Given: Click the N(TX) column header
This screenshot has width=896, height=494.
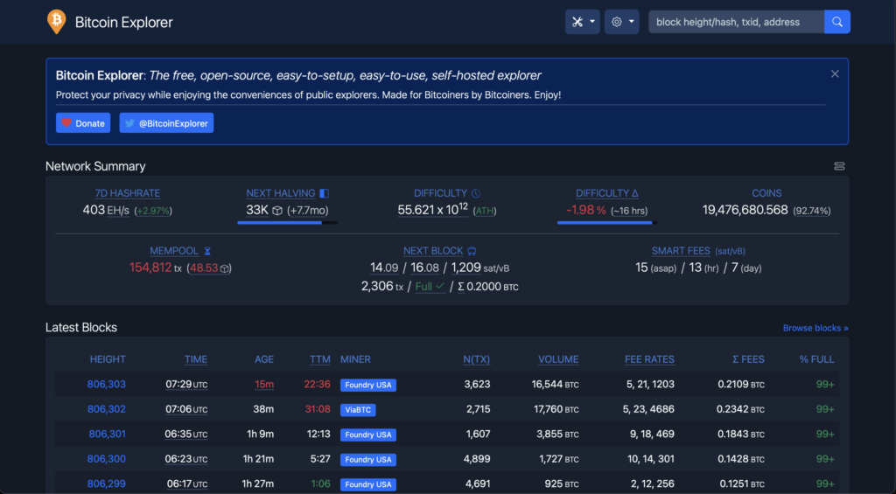Looking at the screenshot, I should coord(477,359).
